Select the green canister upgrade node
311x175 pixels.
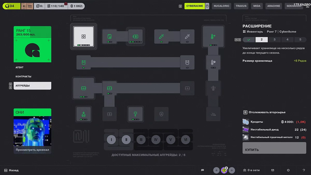click(x=83, y=62)
